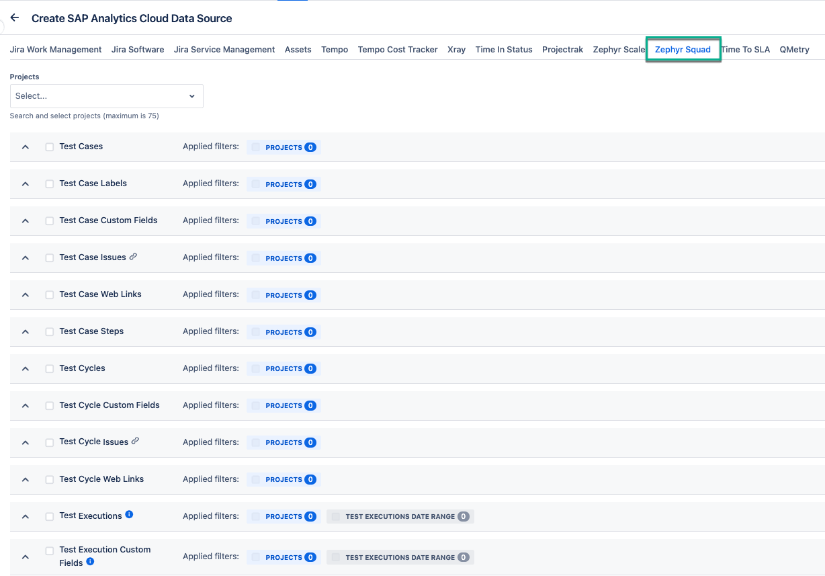This screenshot has width=825, height=576.
Task: Select the Tempo Cost Tracker tab
Action: [398, 50]
